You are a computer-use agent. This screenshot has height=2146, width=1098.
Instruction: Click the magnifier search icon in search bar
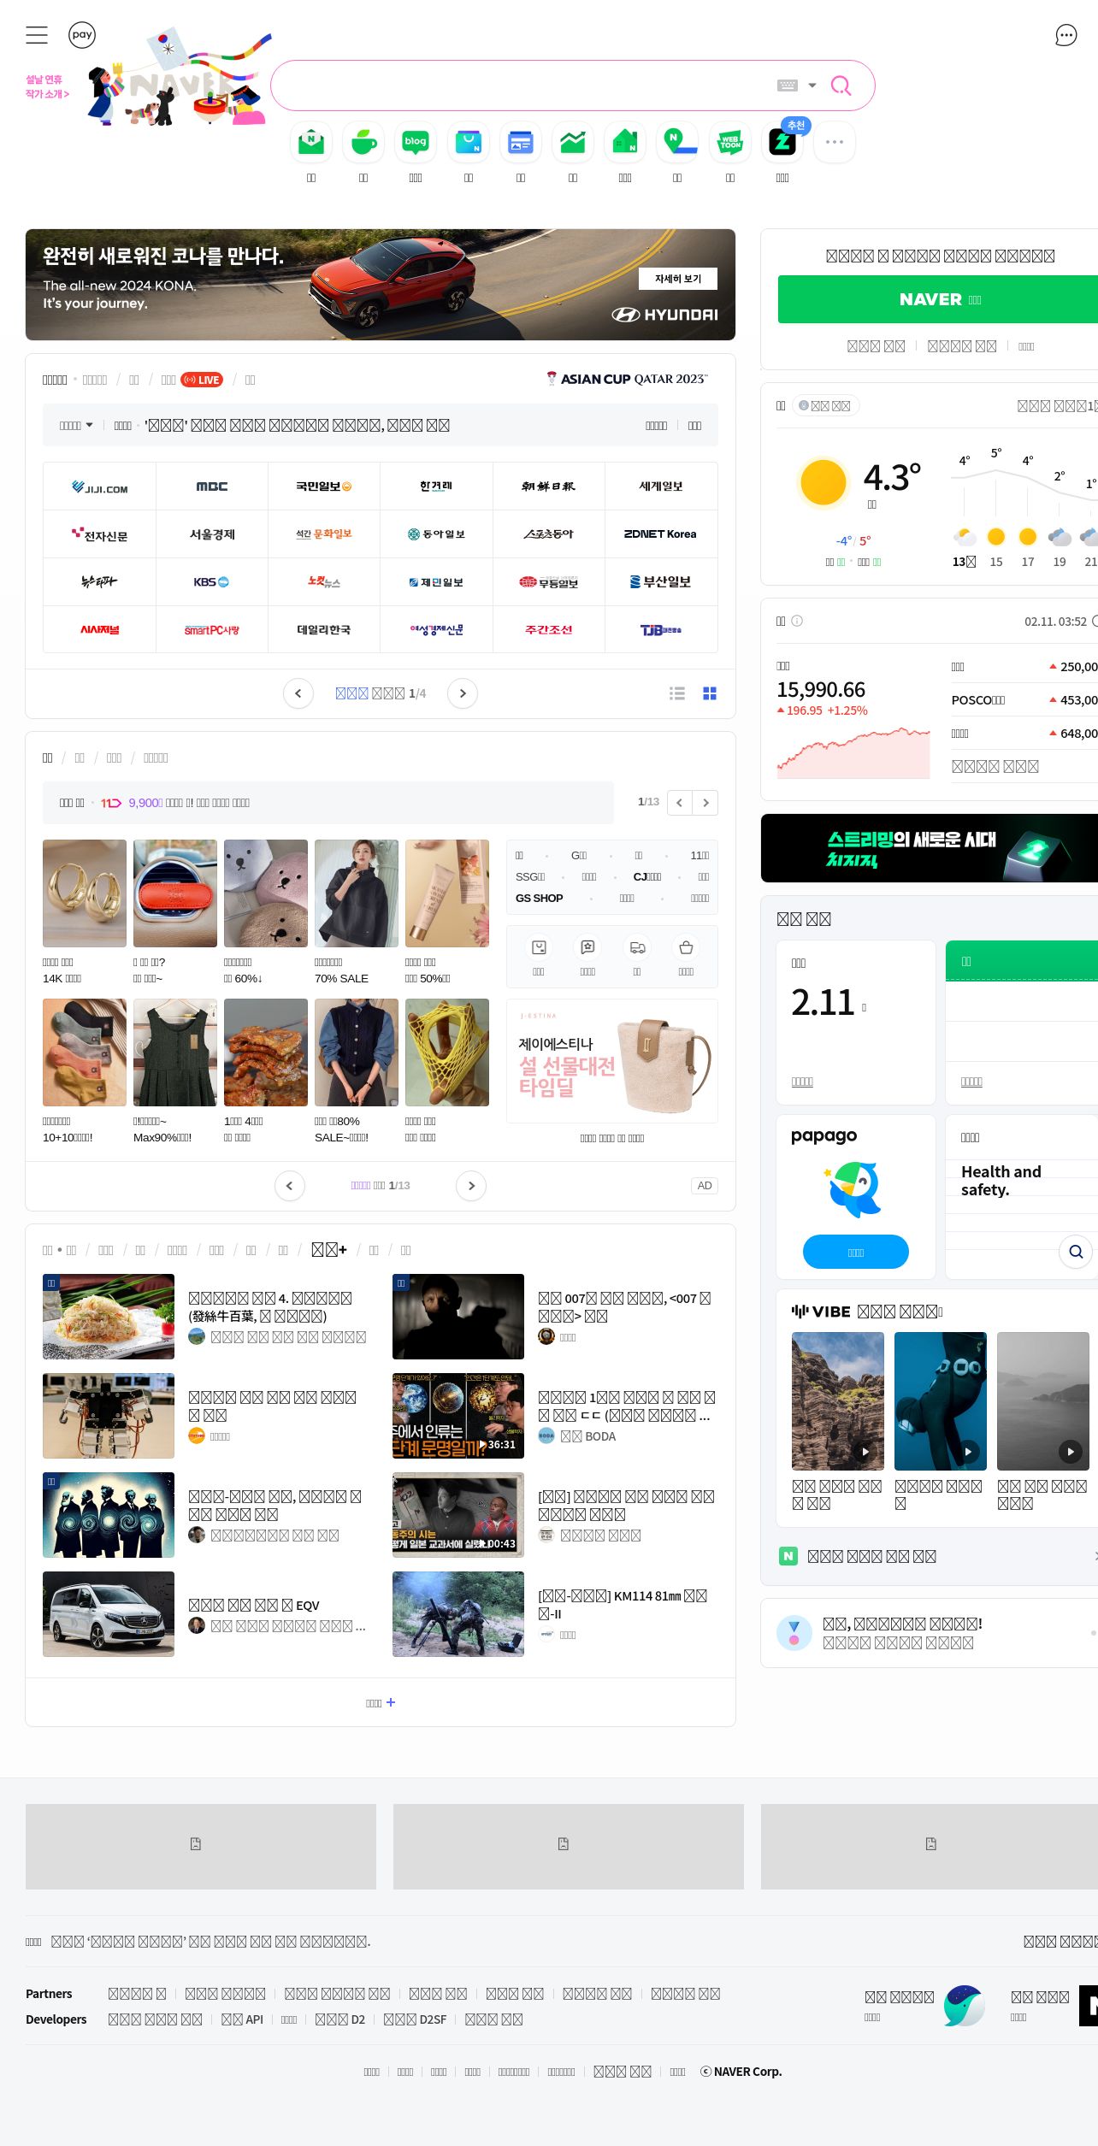(x=841, y=85)
